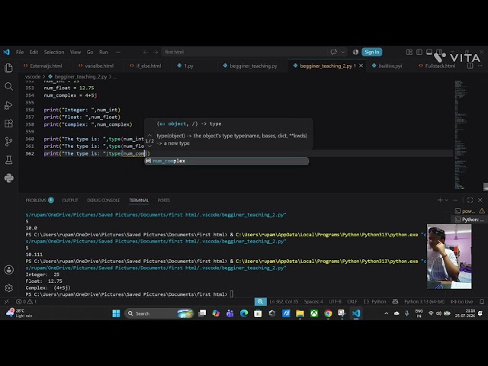
Task: Open the Run menu
Action: tap(104, 52)
